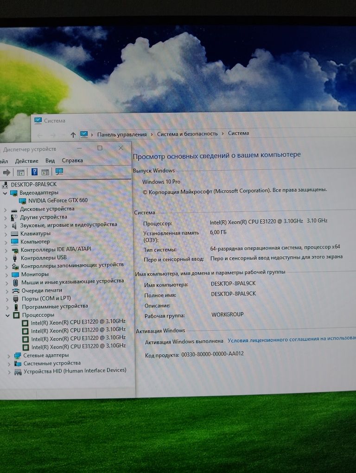356x473 pixels.
Task: Maximize the Диспетчер устройств window
Action: pyautogui.click(x=100, y=148)
